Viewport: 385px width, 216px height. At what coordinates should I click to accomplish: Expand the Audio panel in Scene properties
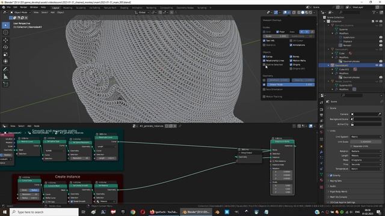pyautogui.click(x=333, y=187)
